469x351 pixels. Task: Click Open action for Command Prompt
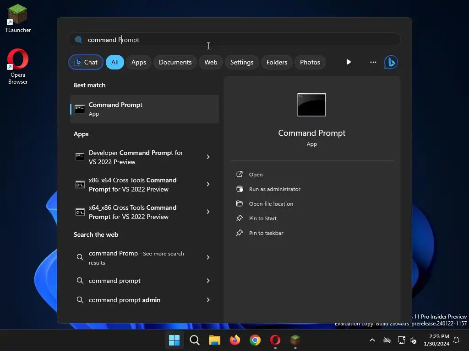point(256,175)
